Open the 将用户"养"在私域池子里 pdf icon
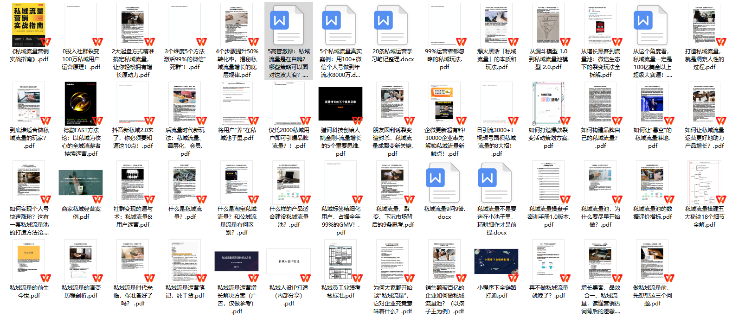Image resolution: width=732 pixels, height=330 pixels. coord(237,103)
